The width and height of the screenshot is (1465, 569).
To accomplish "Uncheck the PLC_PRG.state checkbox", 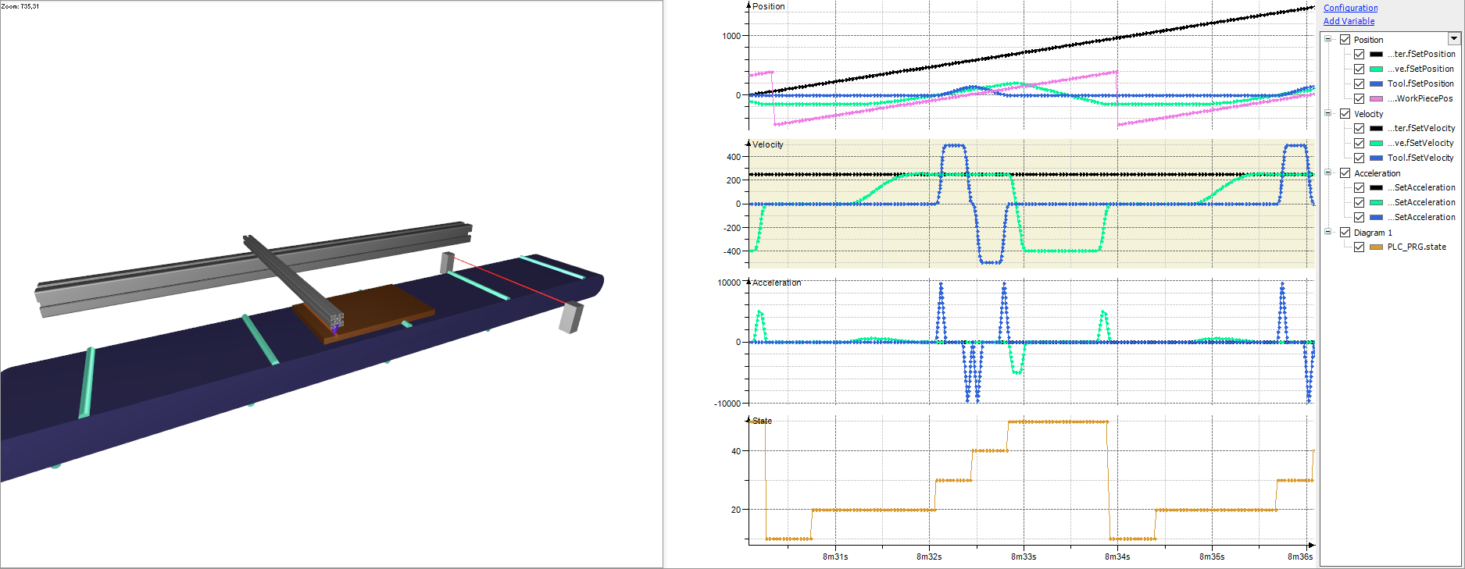I will click(x=1359, y=247).
